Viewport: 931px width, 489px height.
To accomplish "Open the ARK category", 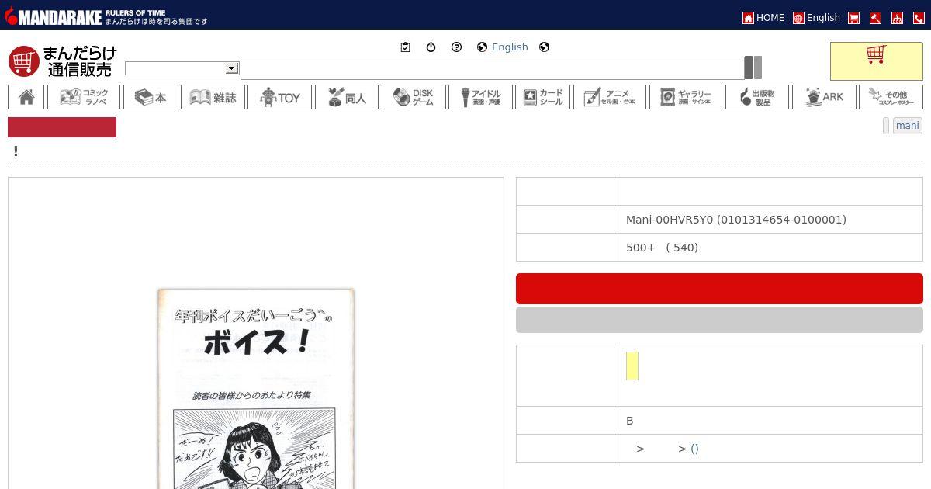I will pos(824,97).
